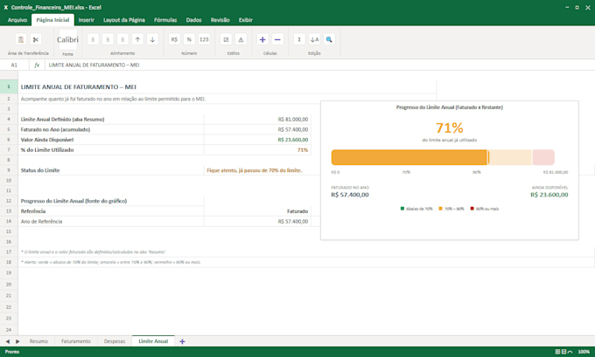Click the chart title 'Progresso do Limite Anual'
The width and height of the screenshot is (595, 357).
click(x=449, y=107)
